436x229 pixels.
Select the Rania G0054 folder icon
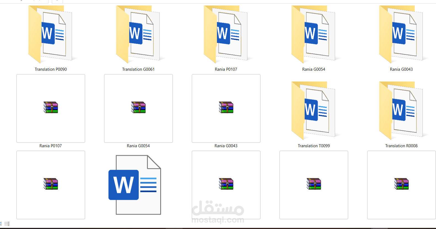[x=314, y=34]
